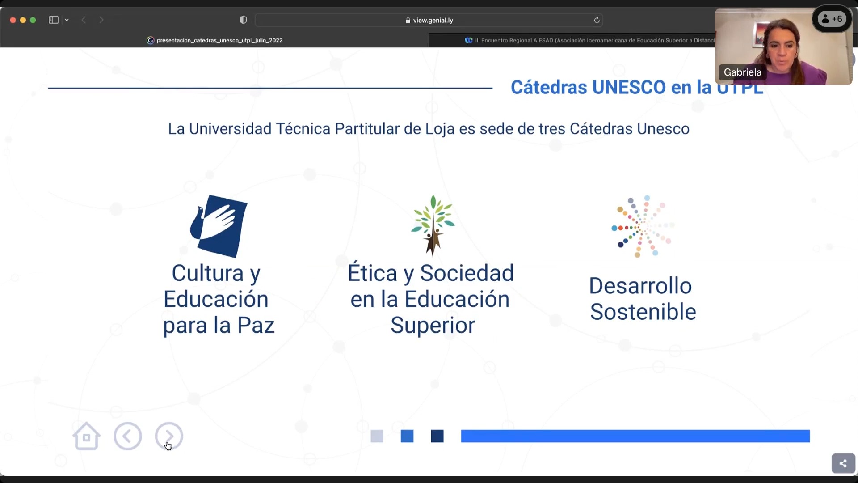Open the share button at bottom right
The image size is (858, 483).
[843, 463]
